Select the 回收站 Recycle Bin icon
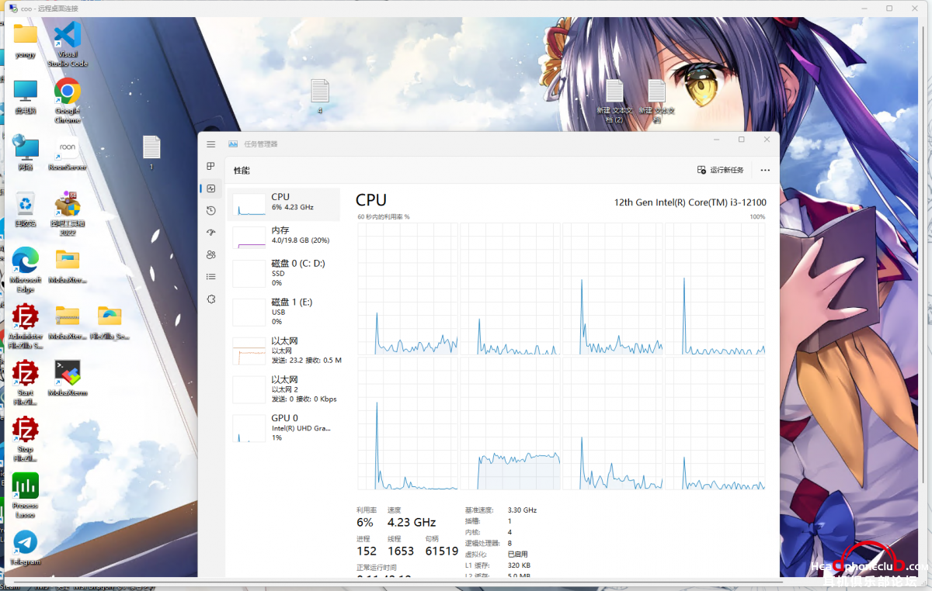Image resolution: width=932 pixels, height=591 pixels. [x=26, y=209]
